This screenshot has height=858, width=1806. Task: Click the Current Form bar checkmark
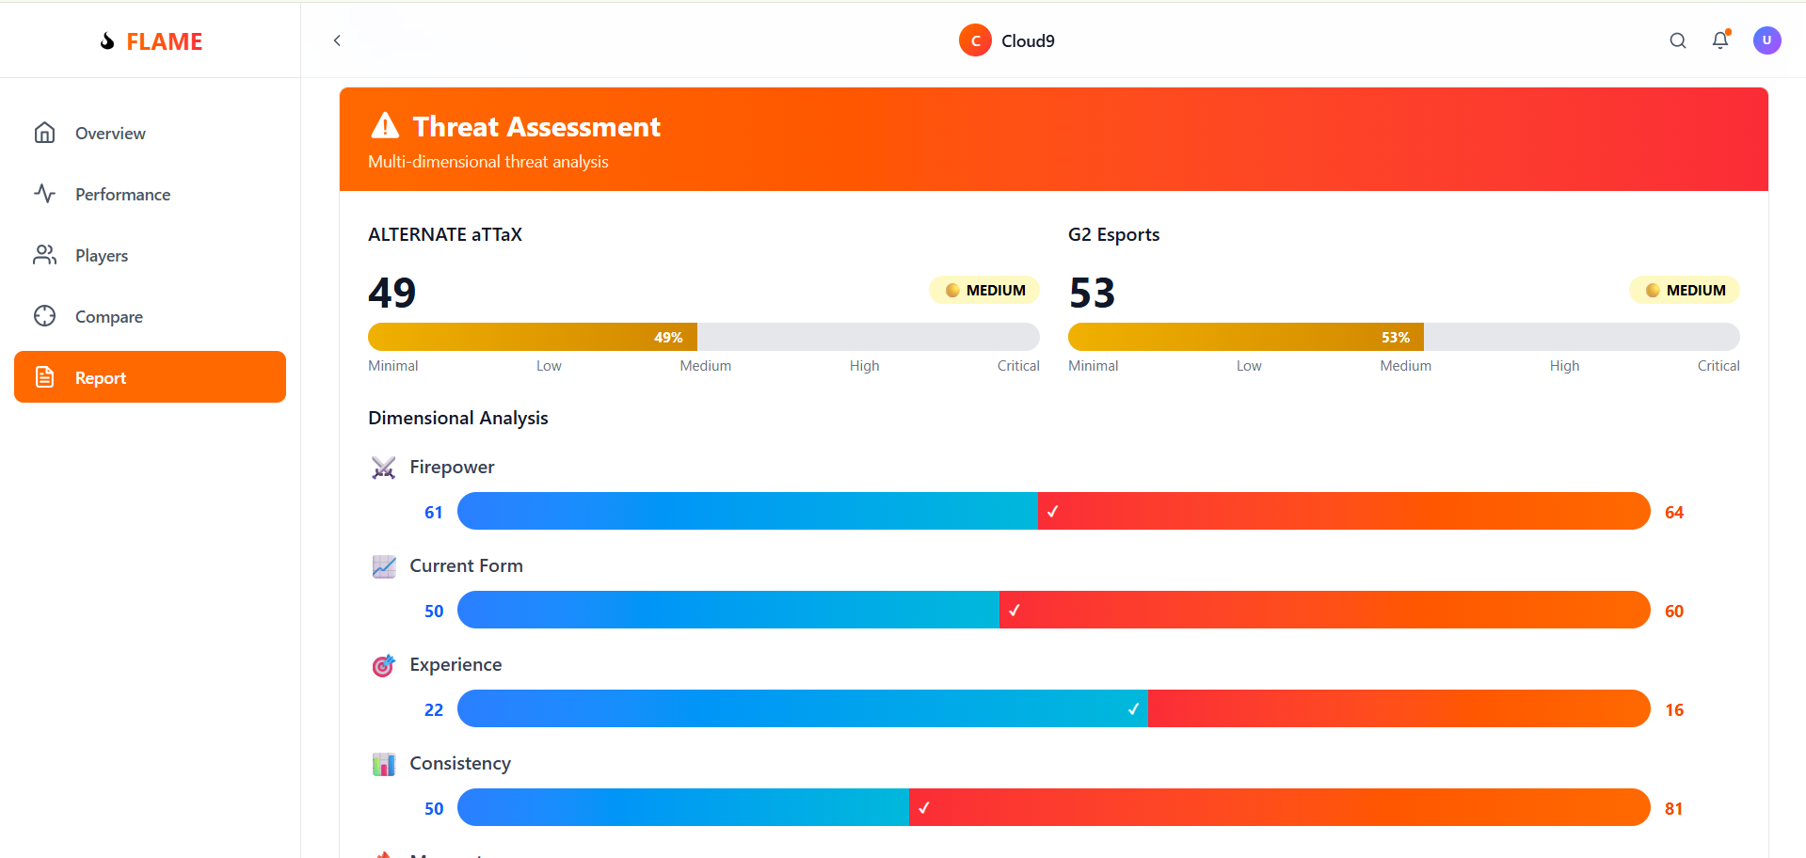pyautogui.click(x=1014, y=610)
